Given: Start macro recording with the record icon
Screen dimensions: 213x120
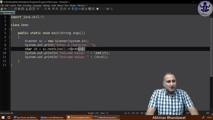Looking at the screenshot, I should (x=98, y=9).
